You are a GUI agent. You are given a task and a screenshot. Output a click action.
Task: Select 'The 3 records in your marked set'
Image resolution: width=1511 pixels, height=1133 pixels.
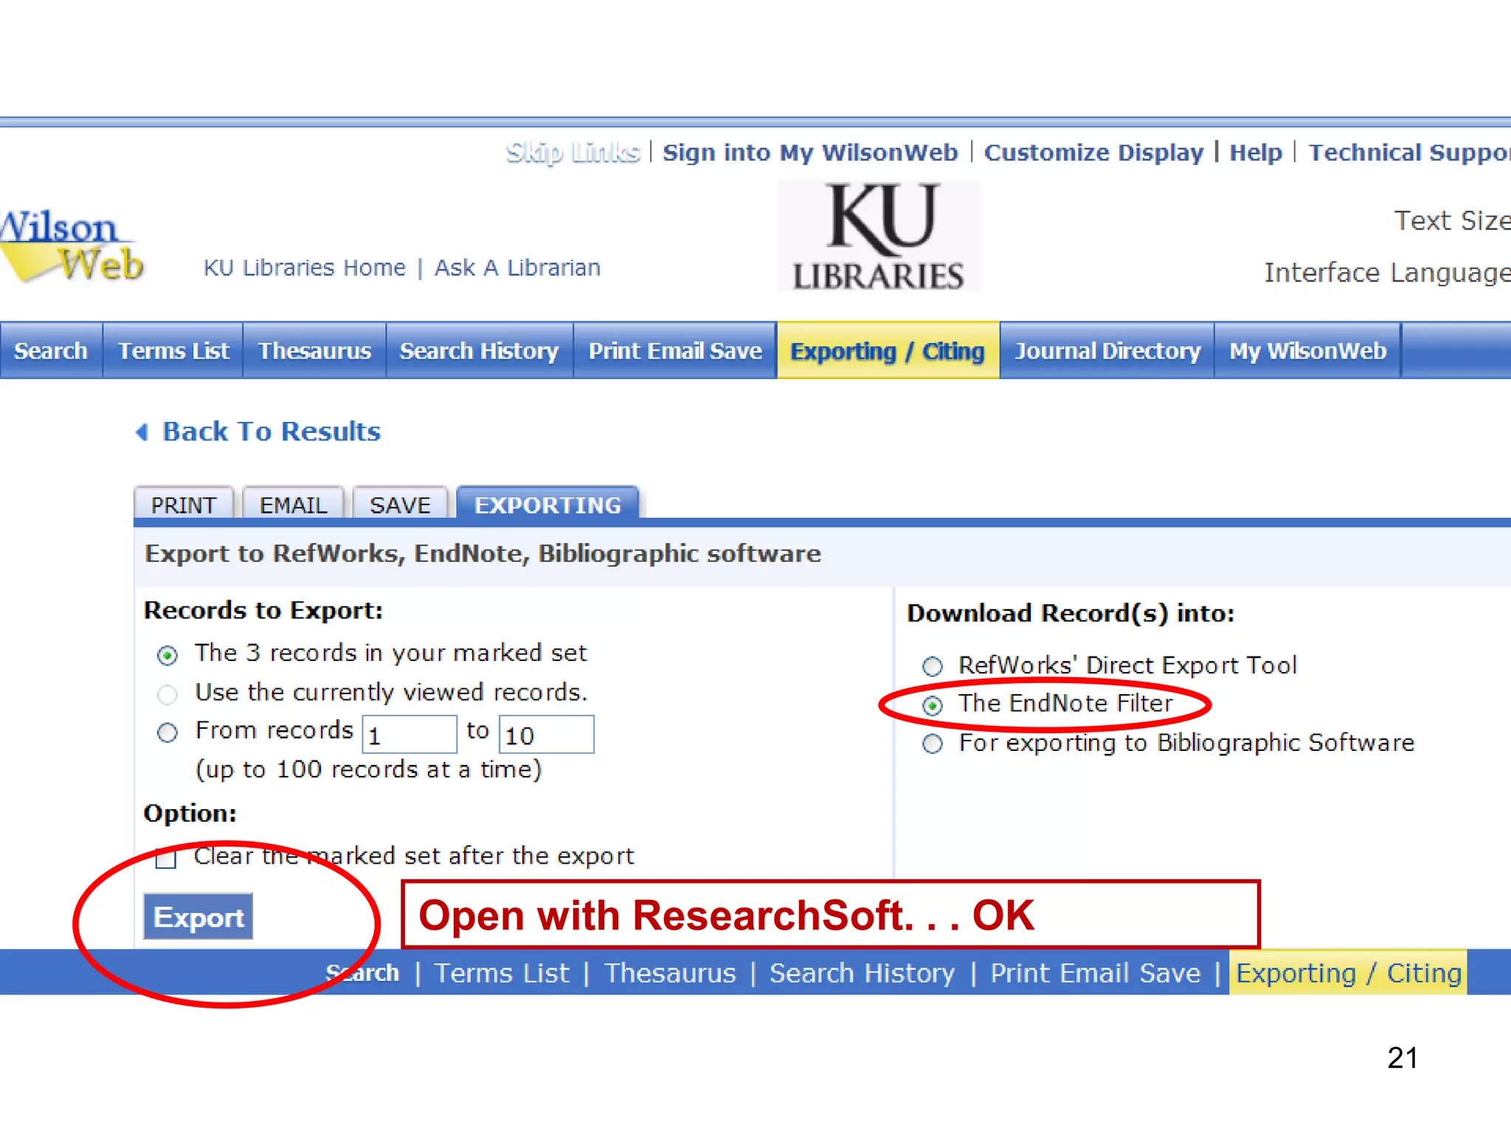tap(167, 655)
